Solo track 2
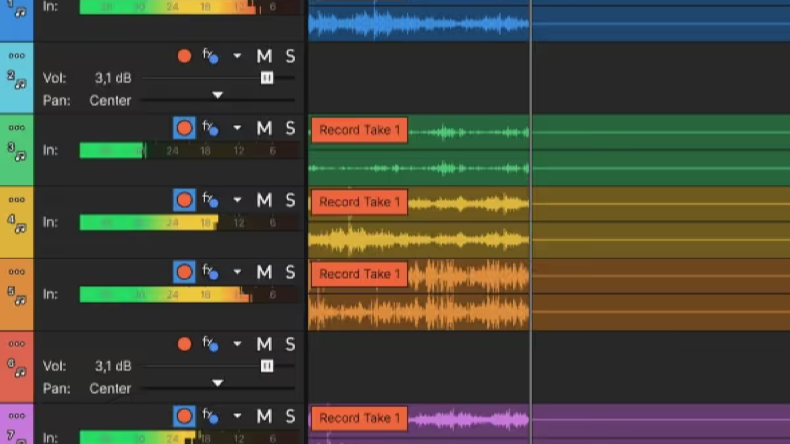This screenshot has height=444, width=790. (290, 56)
